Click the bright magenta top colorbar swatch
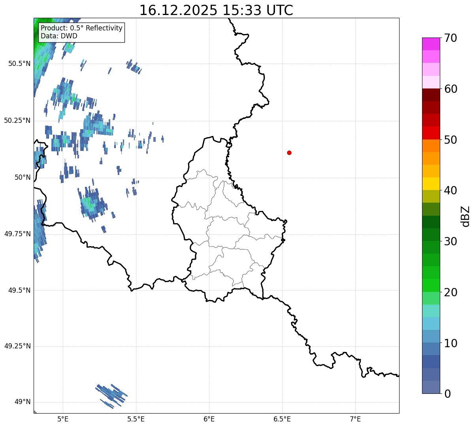 click(x=431, y=44)
